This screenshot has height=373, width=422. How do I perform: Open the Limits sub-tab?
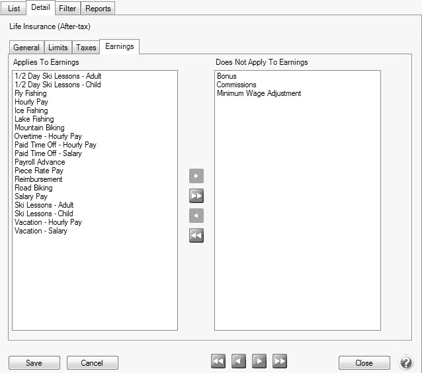pyautogui.click(x=58, y=48)
